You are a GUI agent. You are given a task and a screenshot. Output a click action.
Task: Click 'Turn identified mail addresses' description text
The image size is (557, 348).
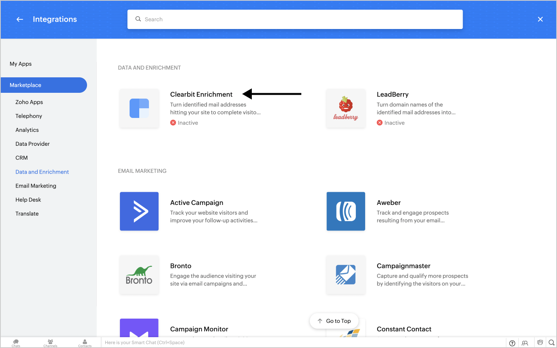click(208, 104)
